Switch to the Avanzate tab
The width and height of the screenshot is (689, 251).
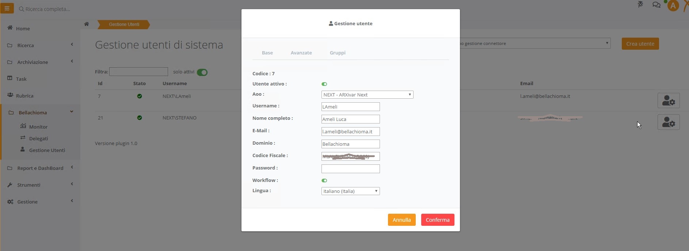301,53
